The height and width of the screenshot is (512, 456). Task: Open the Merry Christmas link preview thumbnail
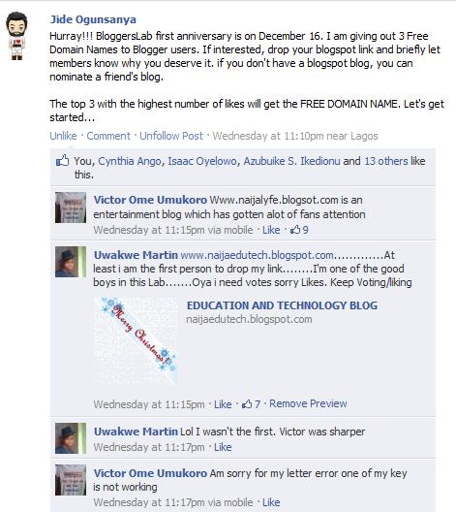[136, 340]
